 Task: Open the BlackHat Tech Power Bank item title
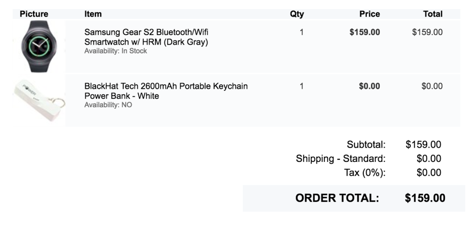(x=166, y=91)
